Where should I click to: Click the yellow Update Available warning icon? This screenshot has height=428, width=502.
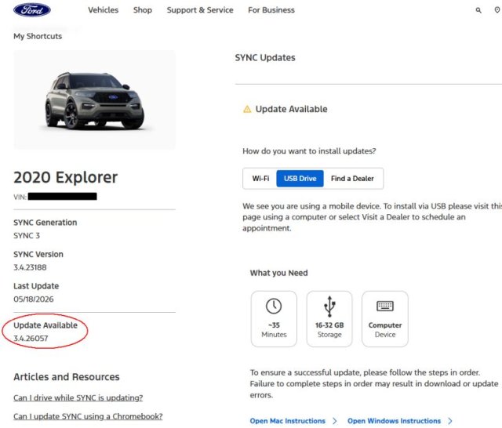(x=247, y=109)
